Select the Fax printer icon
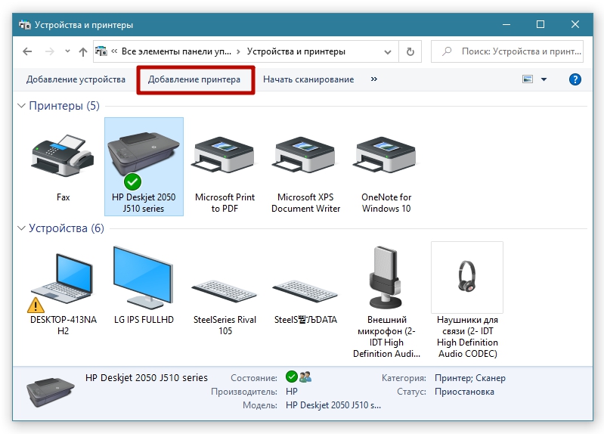 (x=63, y=155)
